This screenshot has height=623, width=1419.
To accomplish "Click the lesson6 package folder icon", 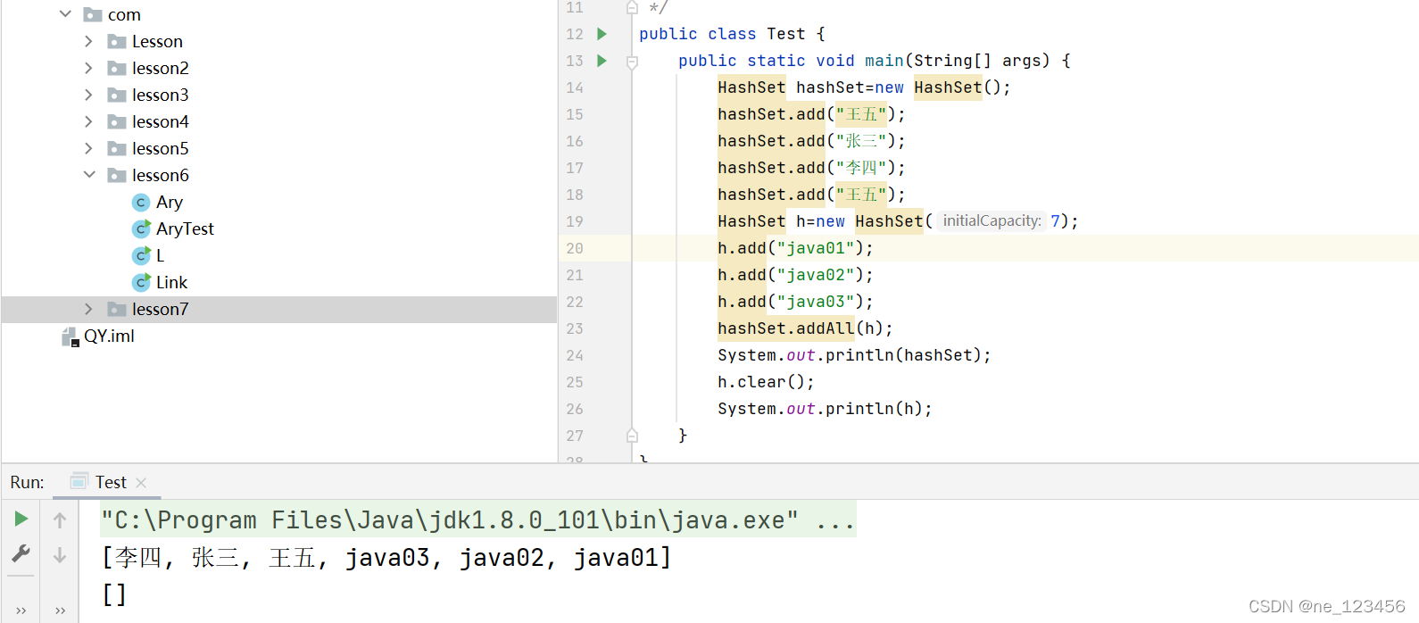I will click(117, 175).
